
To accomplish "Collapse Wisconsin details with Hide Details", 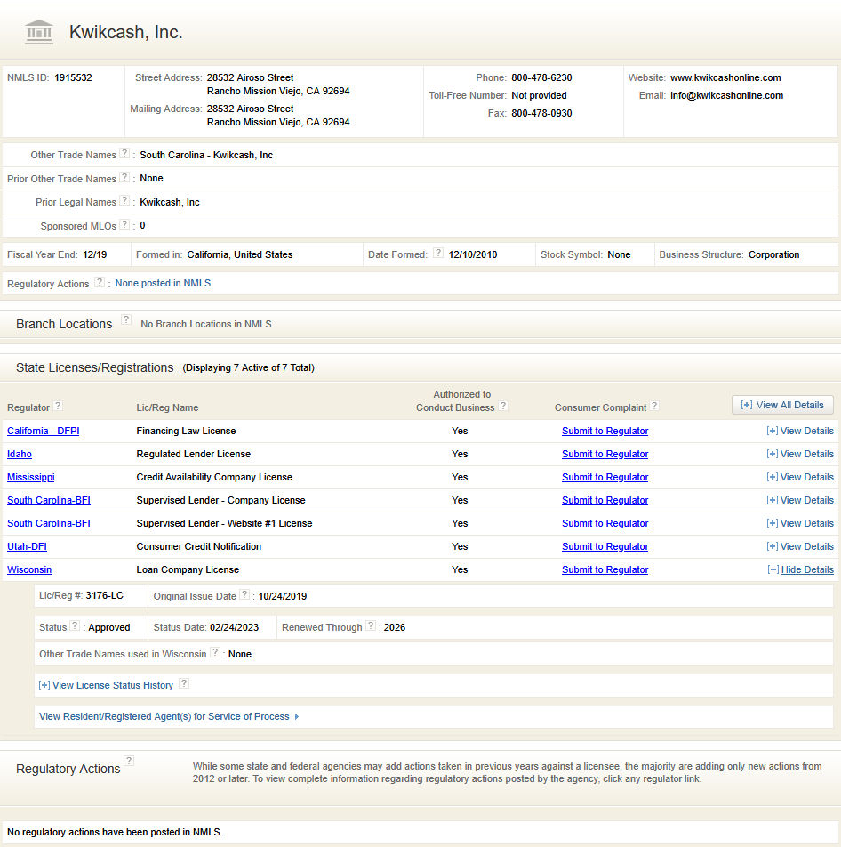I will (800, 569).
